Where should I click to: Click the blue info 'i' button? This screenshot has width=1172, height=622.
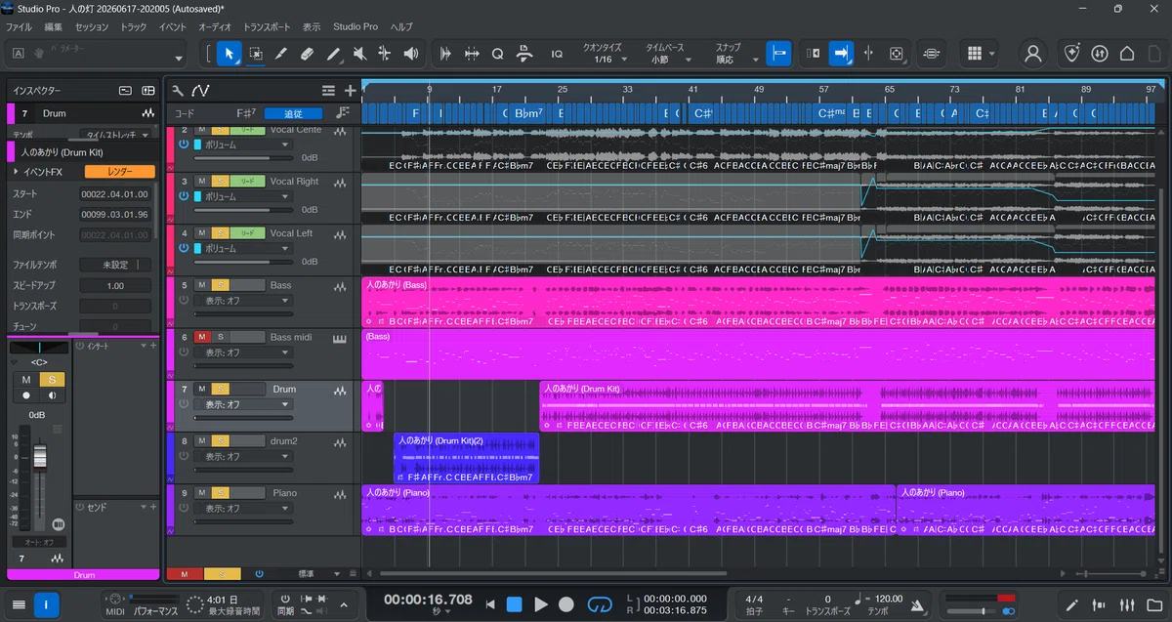(x=47, y=604)
